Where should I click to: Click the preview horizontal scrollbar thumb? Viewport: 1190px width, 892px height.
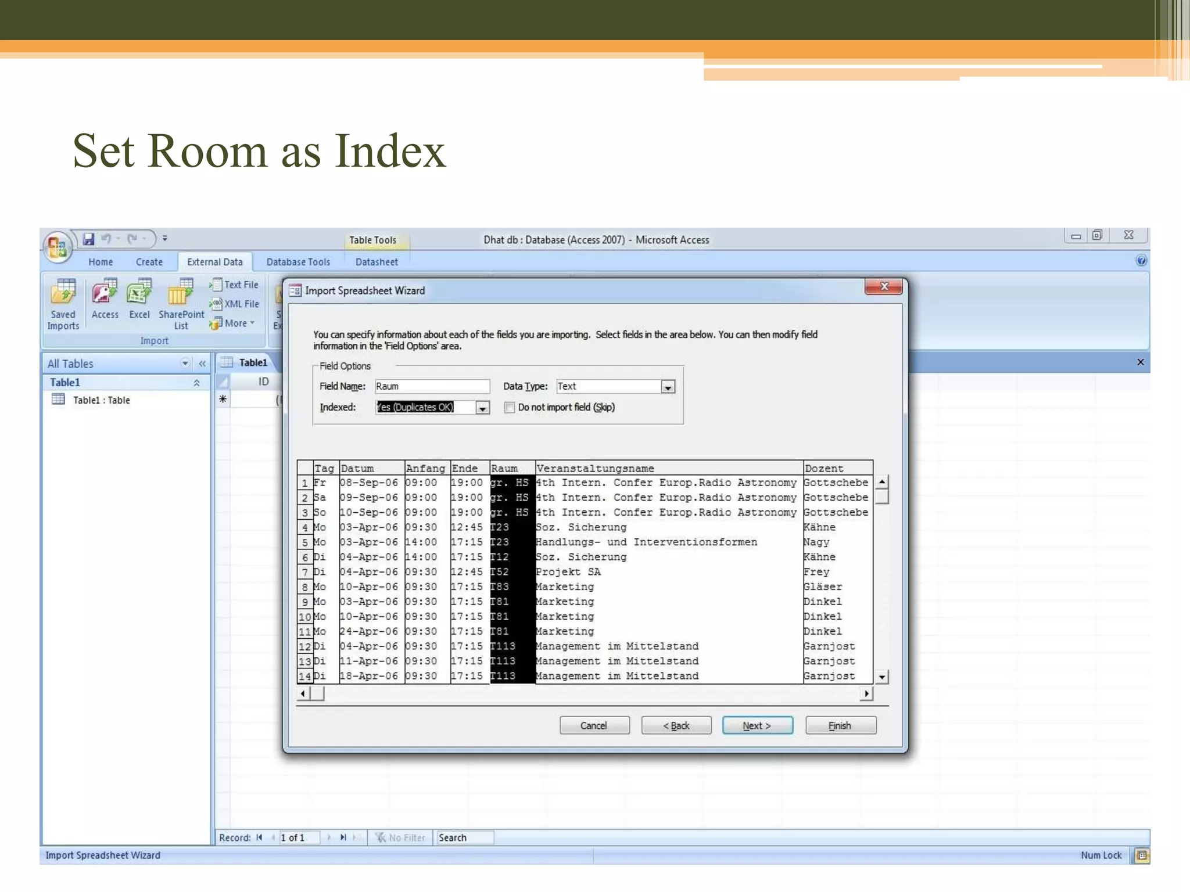pyautogui.click(x=317, y=693)
